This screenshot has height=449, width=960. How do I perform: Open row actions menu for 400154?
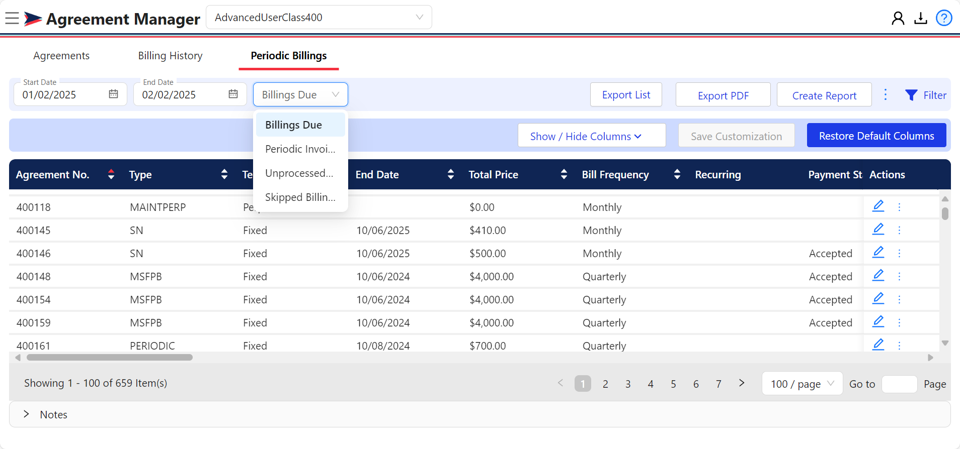coord(899,299)
